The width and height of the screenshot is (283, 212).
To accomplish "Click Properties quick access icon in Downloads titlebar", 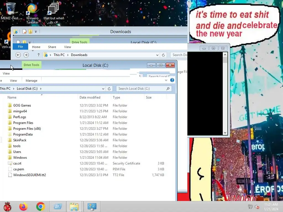I will pos(25,32).
